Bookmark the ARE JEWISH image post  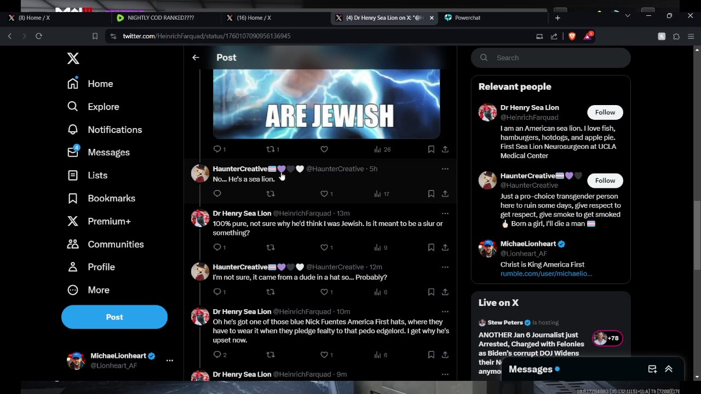[431, 149]
